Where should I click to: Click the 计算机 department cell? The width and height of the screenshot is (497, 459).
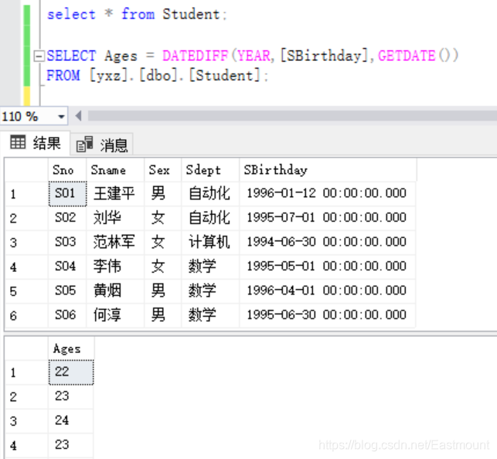(x=210, y=243)
